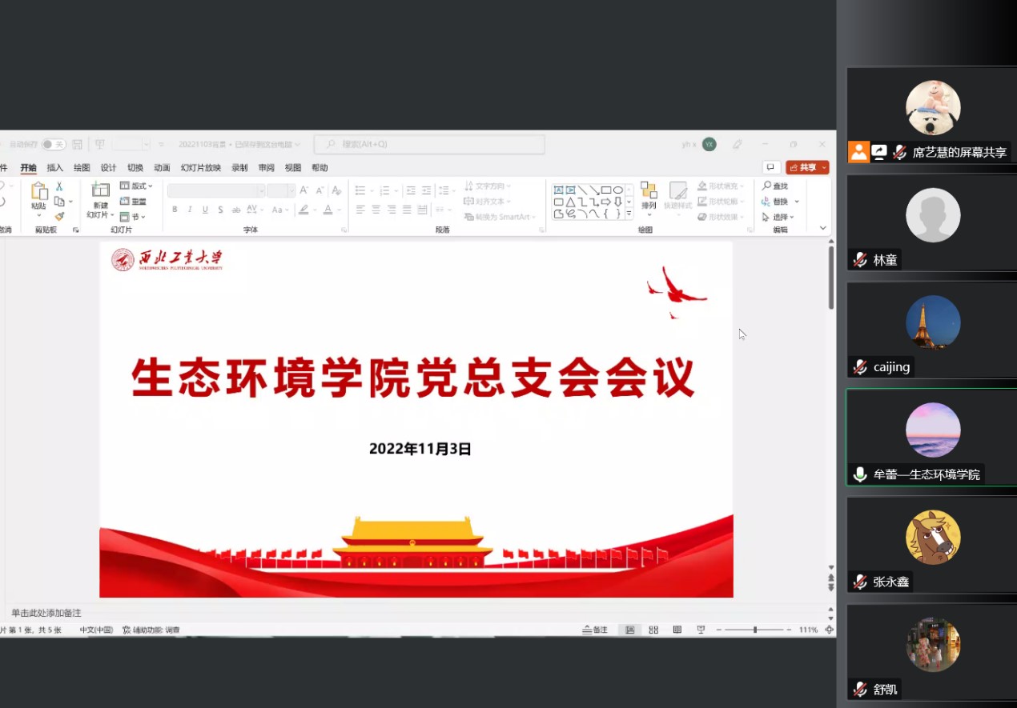1017x708 pixels.
Task: Toggle the normal view button in status bar
Action: (630, 630)
